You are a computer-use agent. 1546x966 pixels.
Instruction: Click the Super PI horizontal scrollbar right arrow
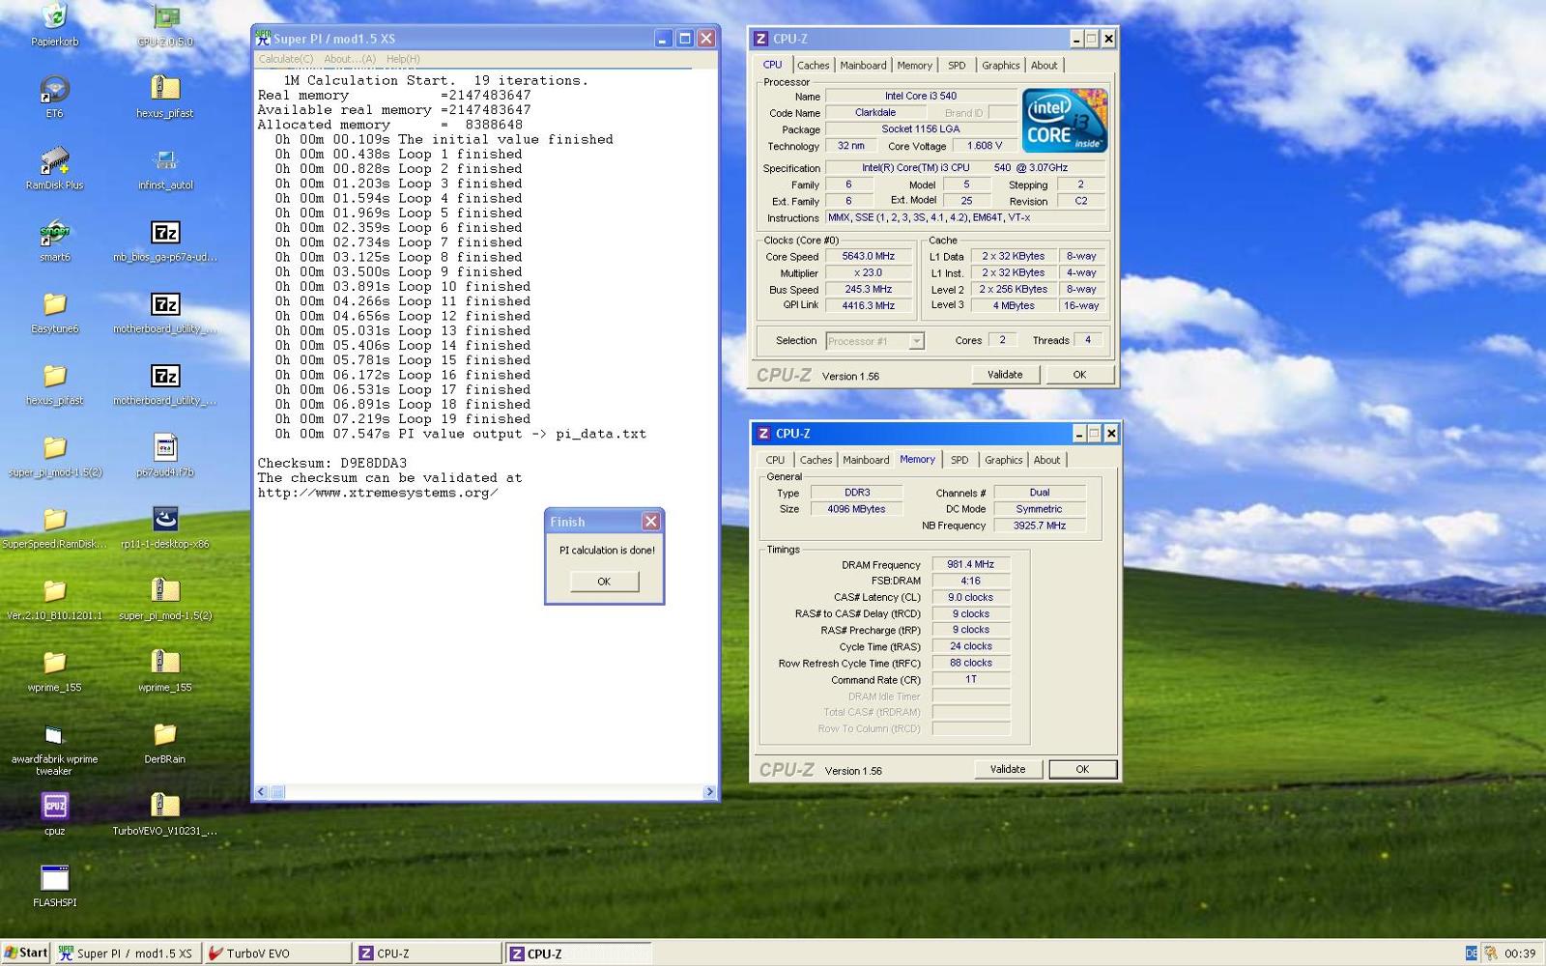pyautogui.click(x=710, y=792)
